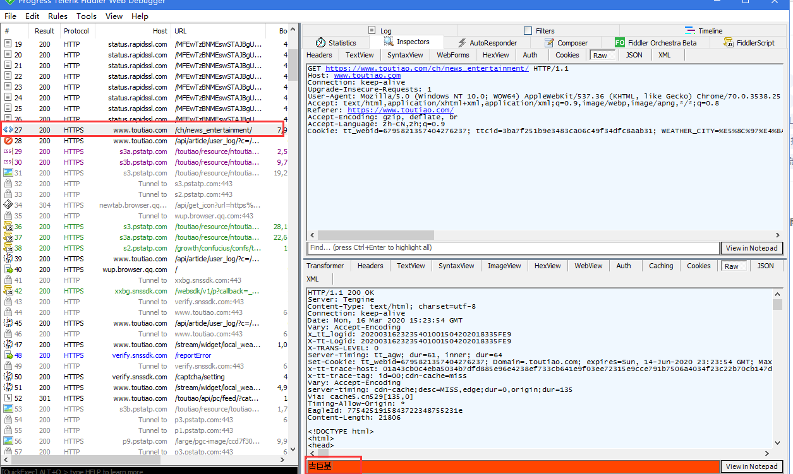Click the AutoResponder lightning icon

point(461,43)
